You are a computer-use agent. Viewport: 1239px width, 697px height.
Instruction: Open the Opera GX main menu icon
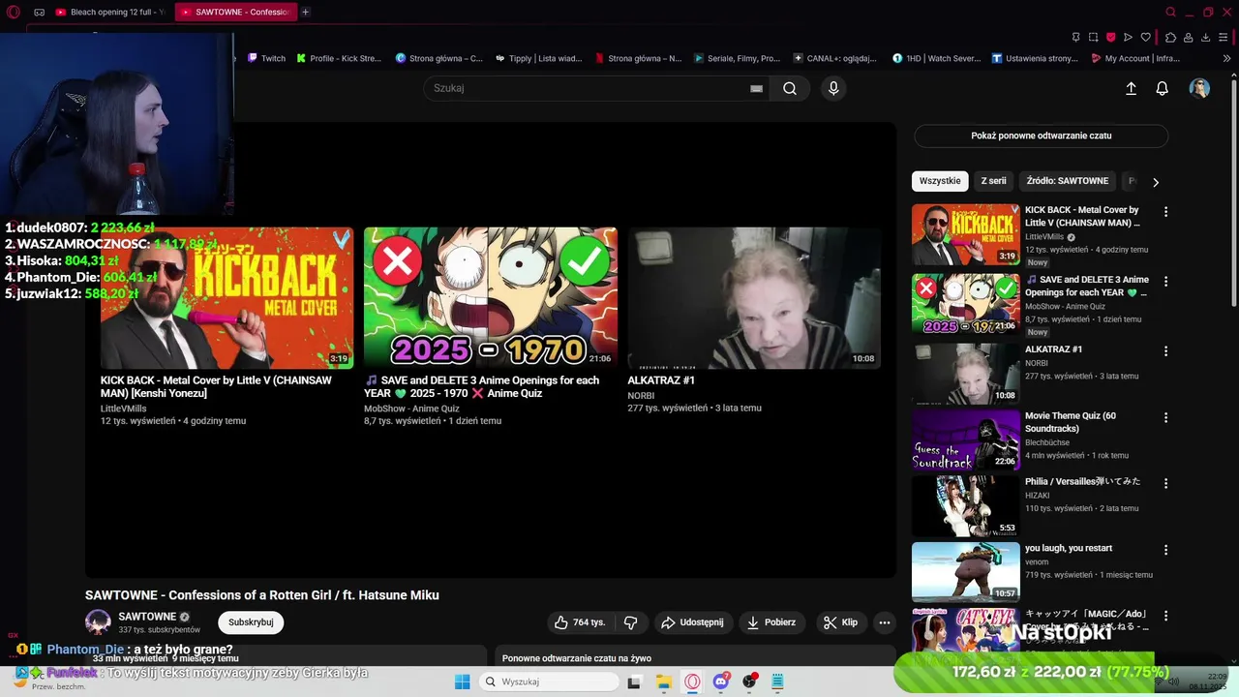pyautogui.click(x=14, y=13)
